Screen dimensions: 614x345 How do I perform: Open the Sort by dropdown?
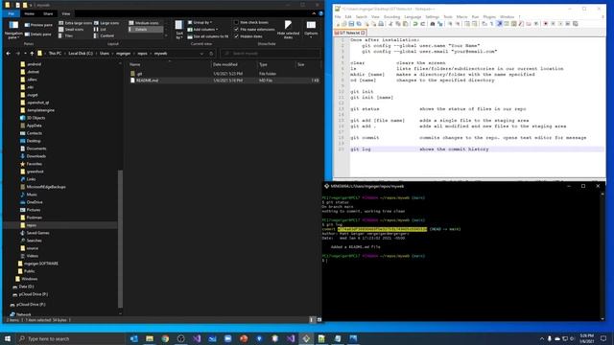[179, 30]
